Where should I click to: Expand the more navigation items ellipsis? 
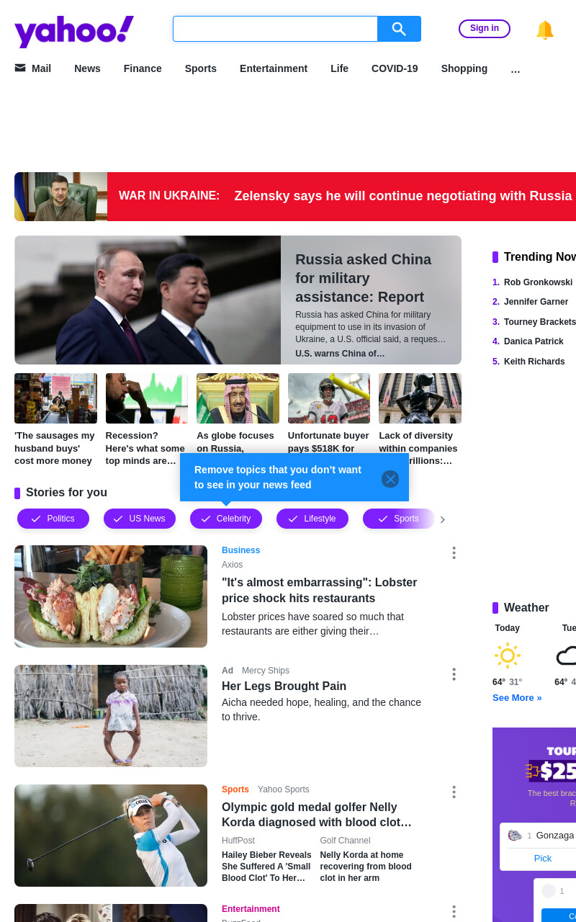click(x=516, y=69)
